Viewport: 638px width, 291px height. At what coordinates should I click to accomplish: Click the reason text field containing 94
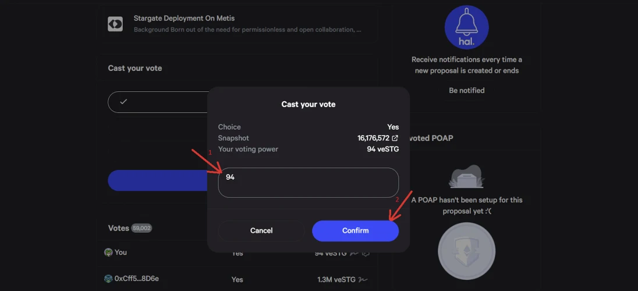[309, 183]
